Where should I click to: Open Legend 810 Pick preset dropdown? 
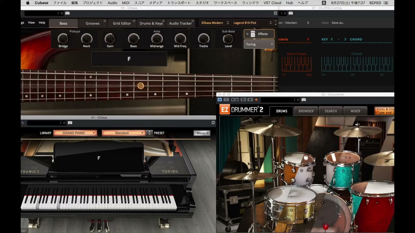(x=252, y=23)
